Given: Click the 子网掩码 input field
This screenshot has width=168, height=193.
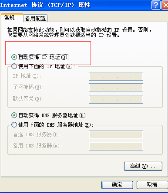Looking at the screenshot, I should pyautogui.click(x=116, y=88).
